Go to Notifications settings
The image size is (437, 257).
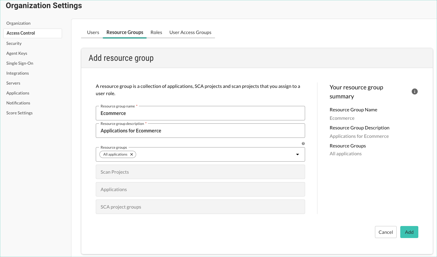[x=18, y=103]
